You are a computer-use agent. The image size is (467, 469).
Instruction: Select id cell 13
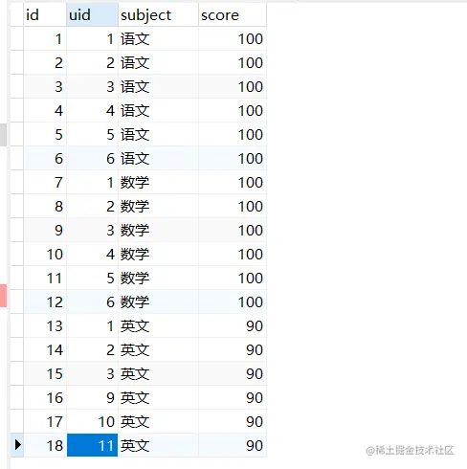45,325
